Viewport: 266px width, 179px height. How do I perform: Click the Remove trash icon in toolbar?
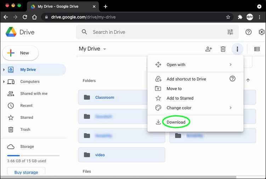click(x=223, y=49)
